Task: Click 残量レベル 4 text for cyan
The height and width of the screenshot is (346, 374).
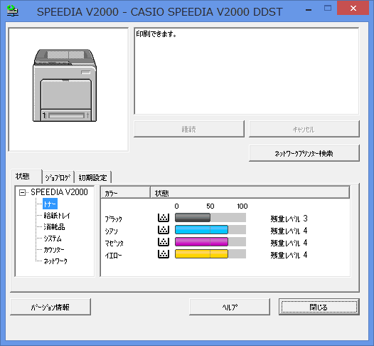Action: (289, 231)
